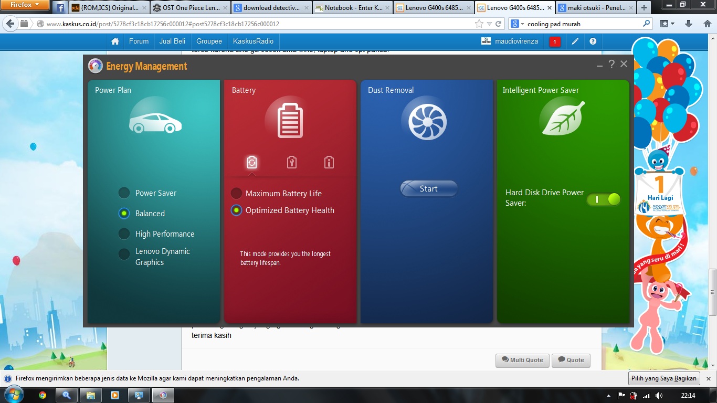Select the middle battery icon under Battery
This screenshot has width=717, height=403.
coord(292,162)
